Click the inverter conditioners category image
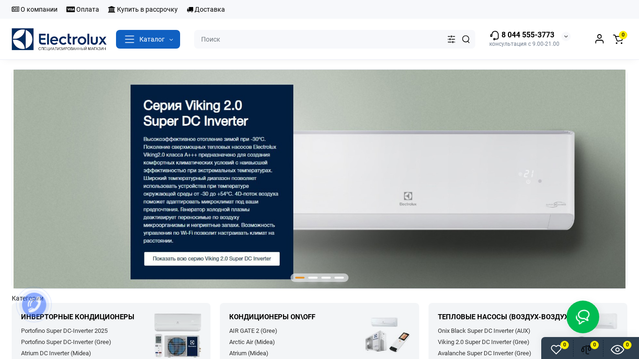The image size is (639, 359). 178,335
